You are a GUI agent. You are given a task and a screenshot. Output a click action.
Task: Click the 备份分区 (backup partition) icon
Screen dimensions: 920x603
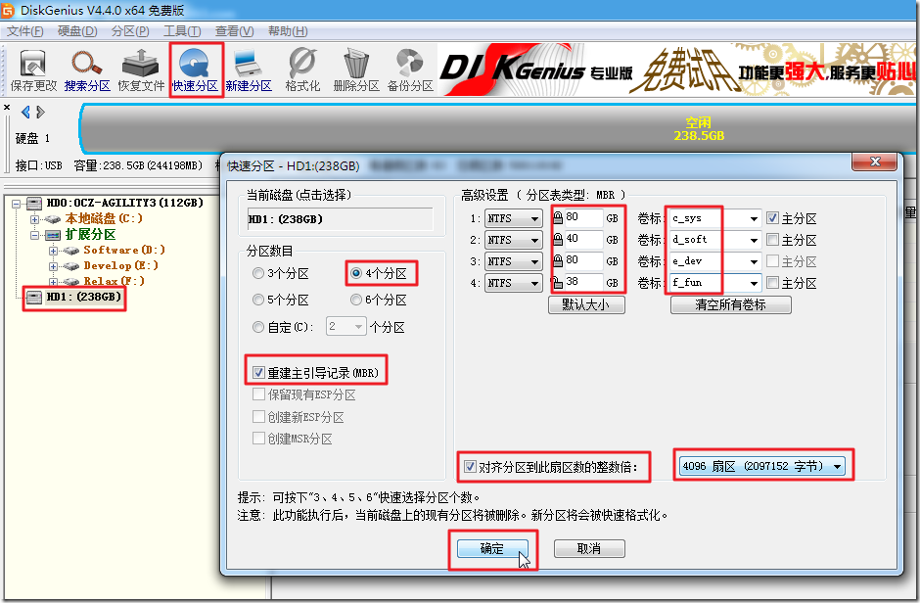[410, 71]
